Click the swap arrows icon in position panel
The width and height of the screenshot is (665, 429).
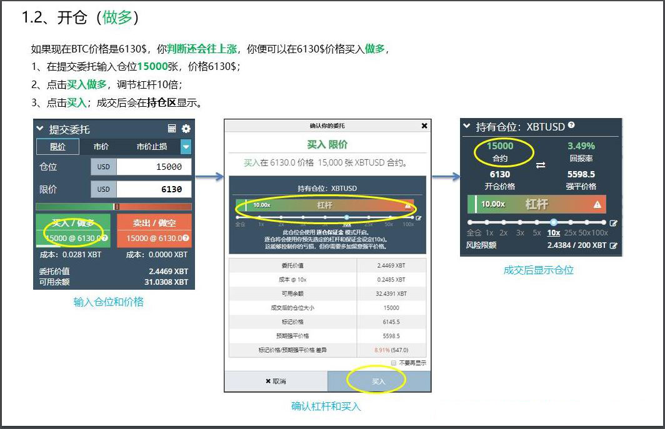click(541, 165)
